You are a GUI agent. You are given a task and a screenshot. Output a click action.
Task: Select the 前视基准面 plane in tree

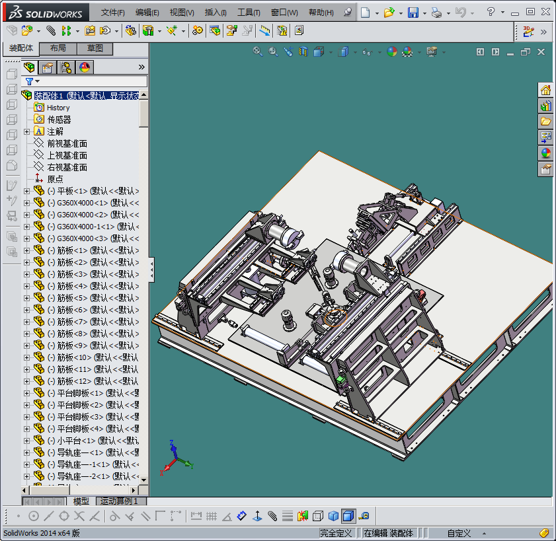(67, 143)
